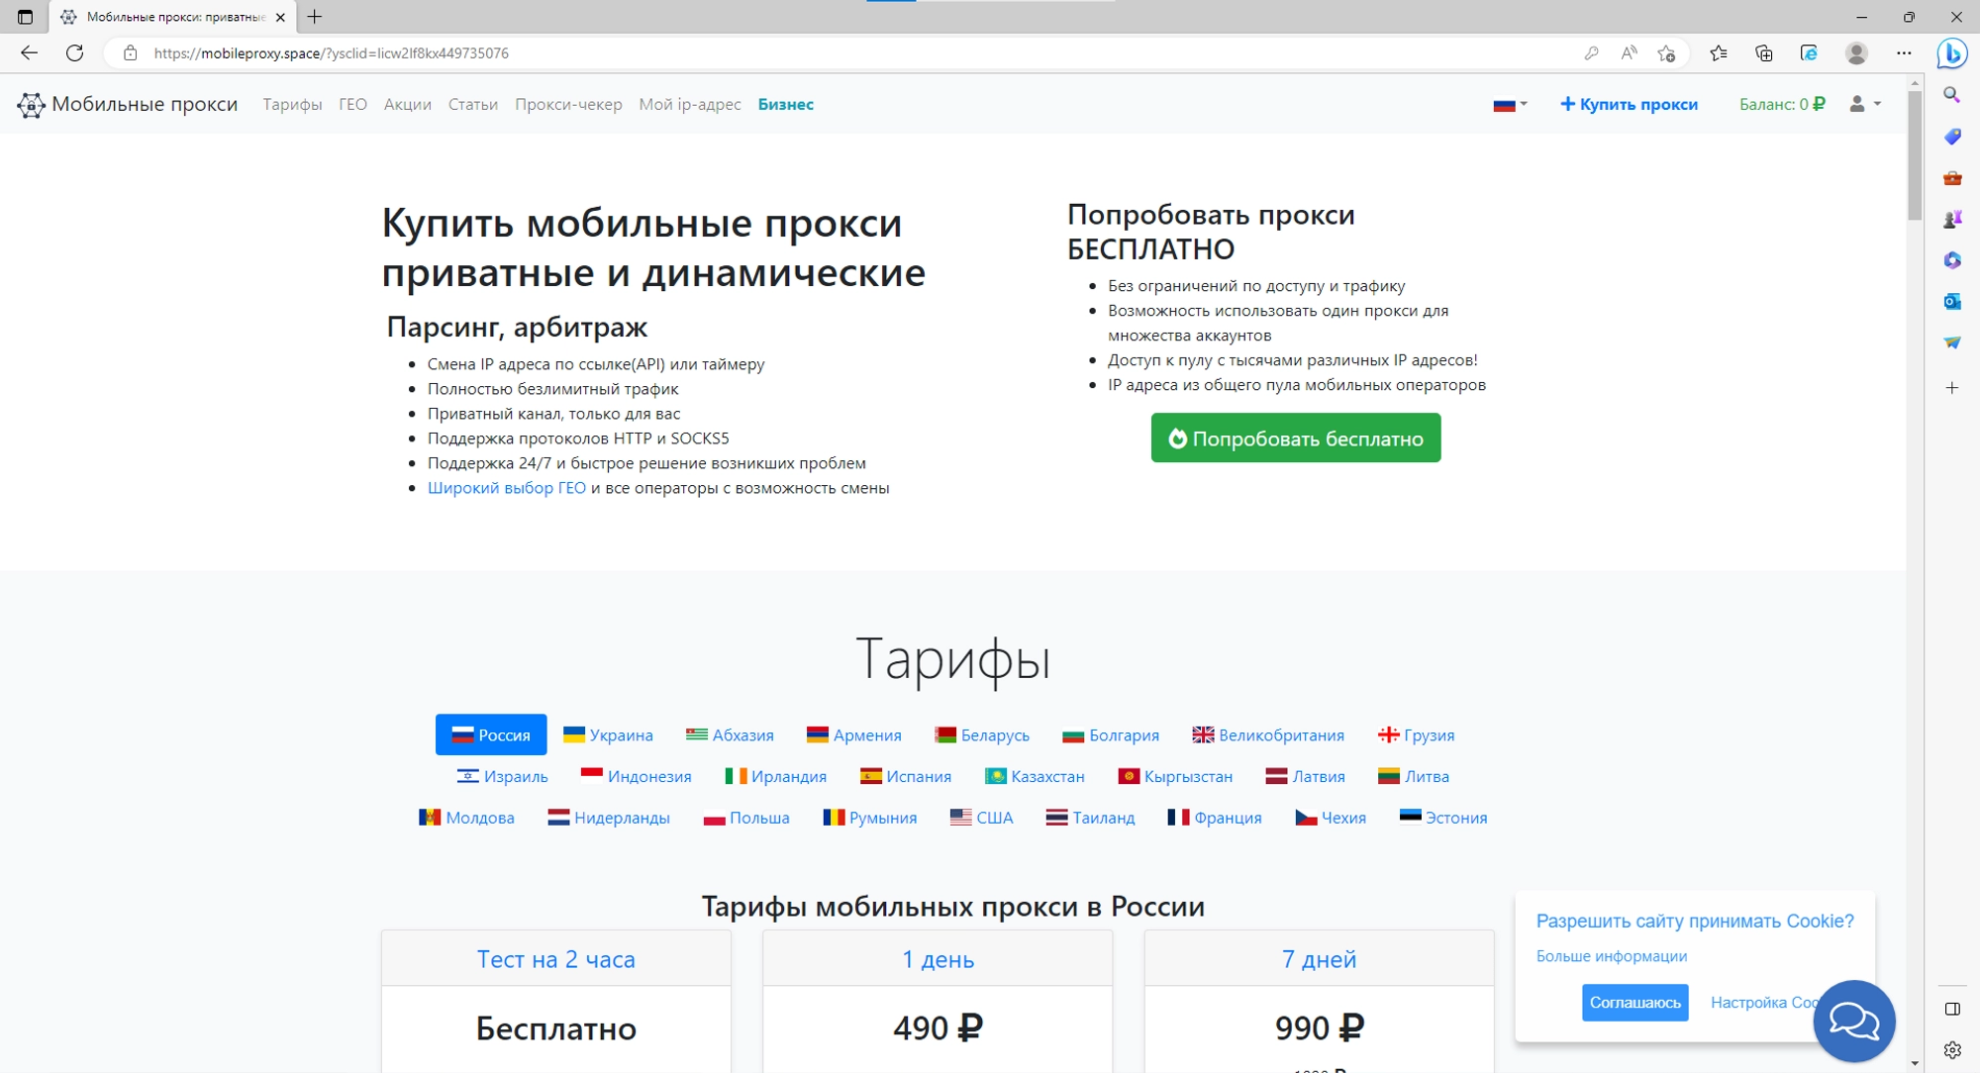
Task: Open the search icon in the Edge sidebar
Action: 1952,95
